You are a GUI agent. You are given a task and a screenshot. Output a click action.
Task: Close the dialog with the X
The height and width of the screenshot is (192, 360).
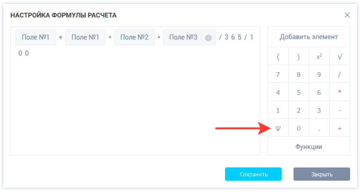tap(347, 15)
